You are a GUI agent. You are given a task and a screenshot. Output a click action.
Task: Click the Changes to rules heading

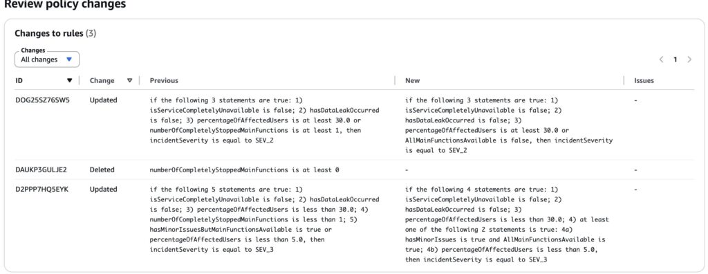coord(55,33)
